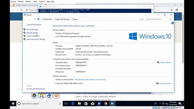Open Mail app from the taskbar
This screenshot has height=109, width=194.
pos(92,104)
